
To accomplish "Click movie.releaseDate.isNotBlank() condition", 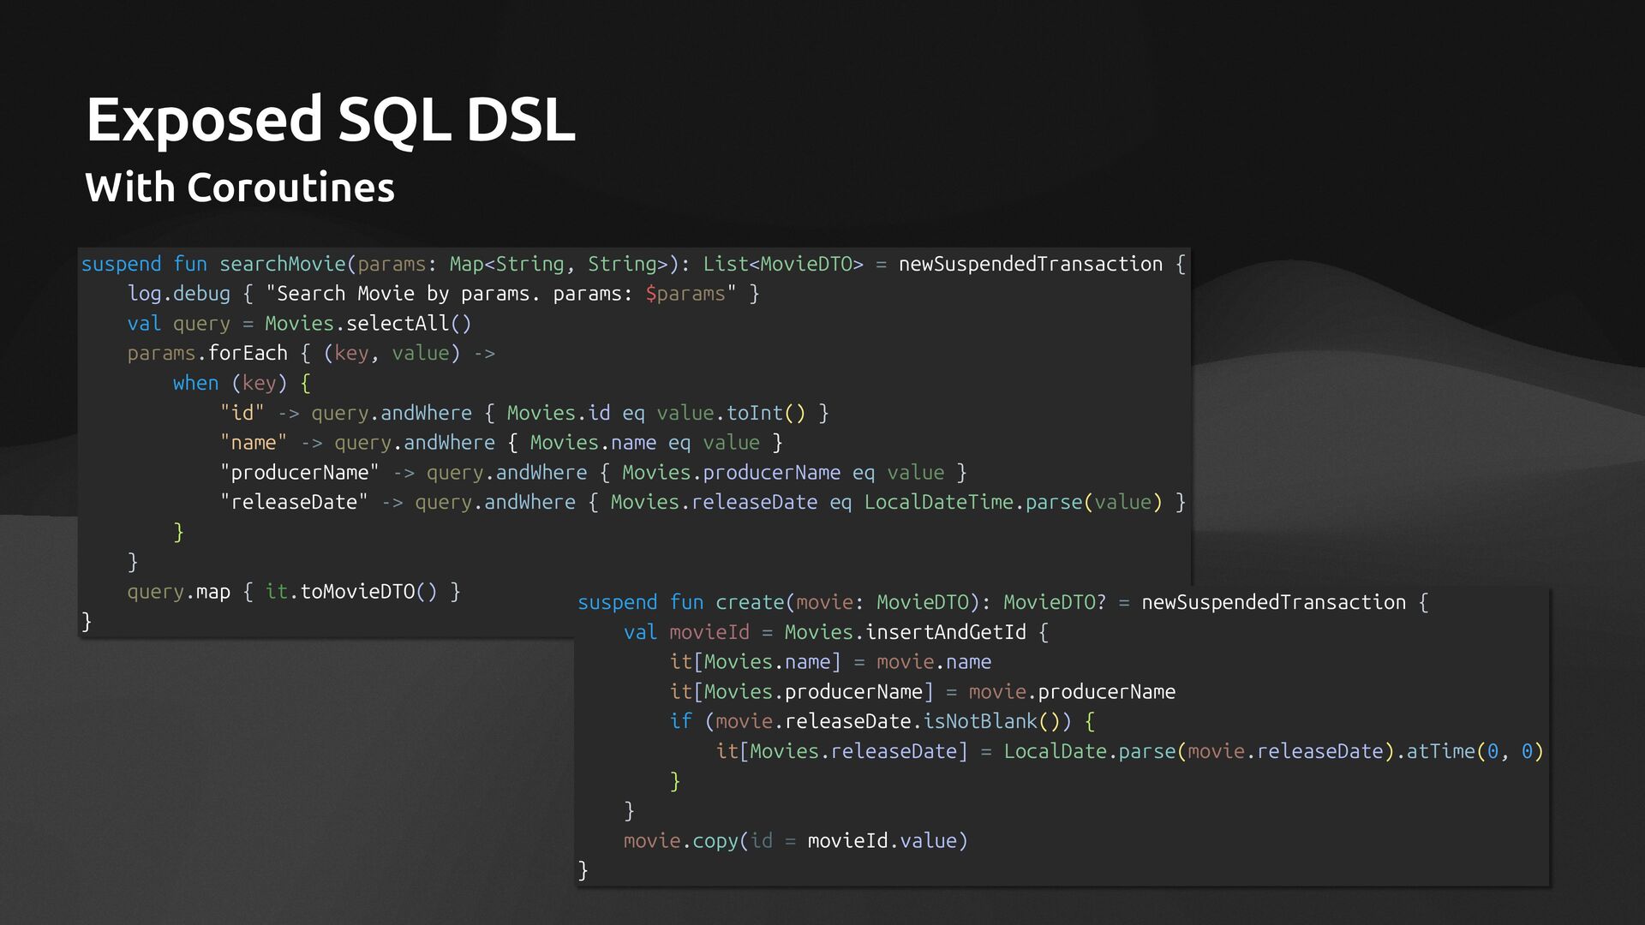I will point(888,722).
